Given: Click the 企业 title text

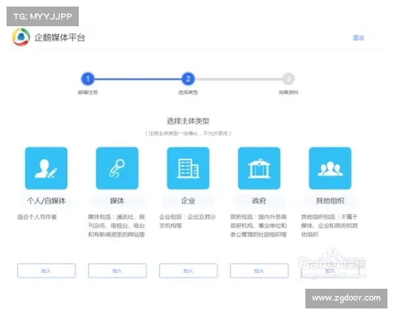Looking at the screenshot, I should (188, 201).
